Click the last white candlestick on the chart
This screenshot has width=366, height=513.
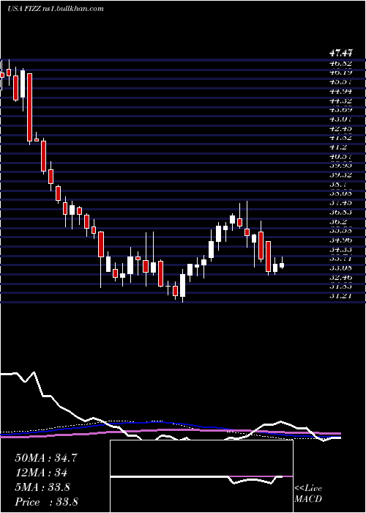pyautogui.click(x=282, y=262)
